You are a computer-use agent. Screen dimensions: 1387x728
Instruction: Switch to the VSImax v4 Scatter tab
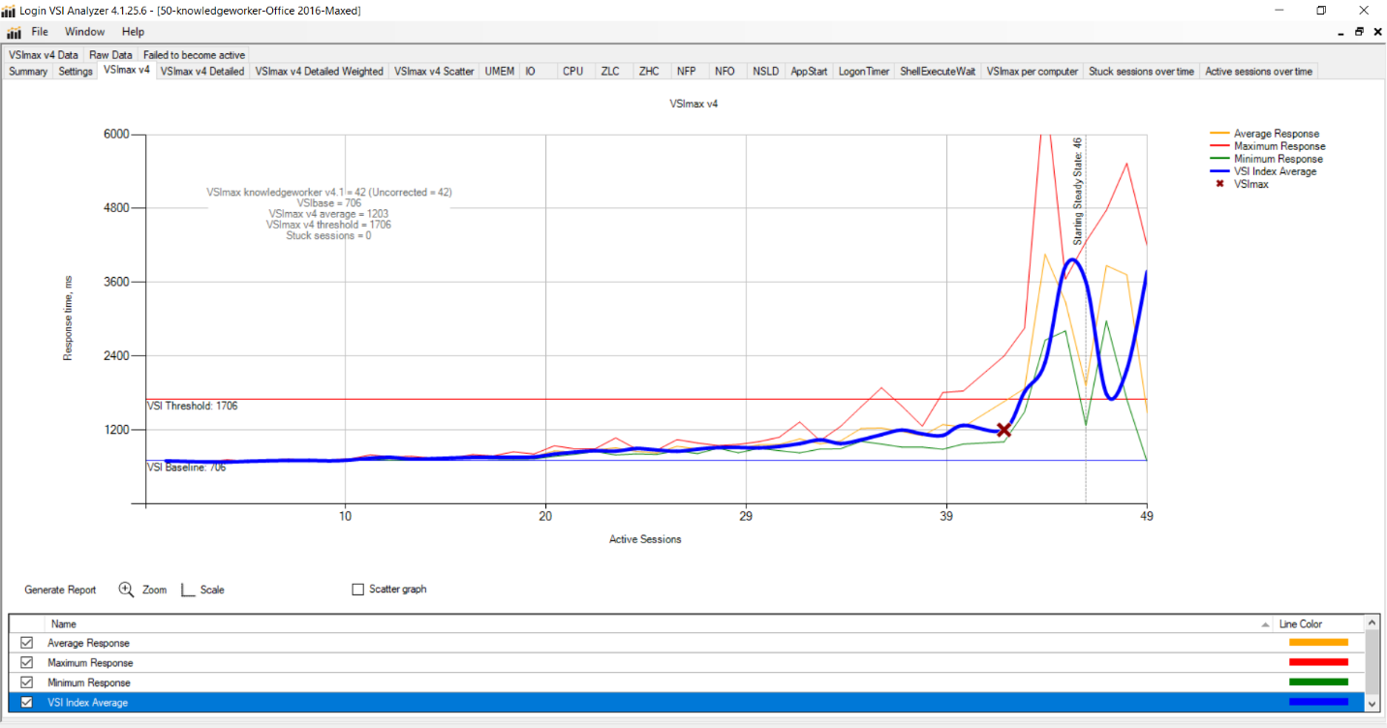pyautogui.click(x=433, y=72)
